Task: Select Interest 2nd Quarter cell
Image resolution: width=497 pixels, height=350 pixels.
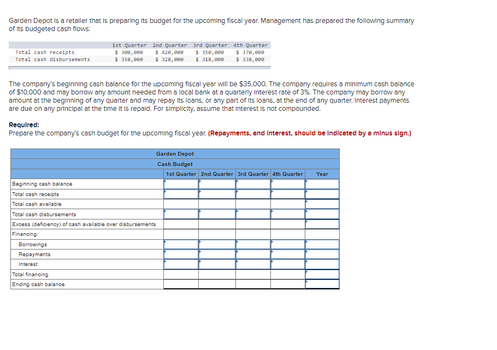Action: point(217,264)
